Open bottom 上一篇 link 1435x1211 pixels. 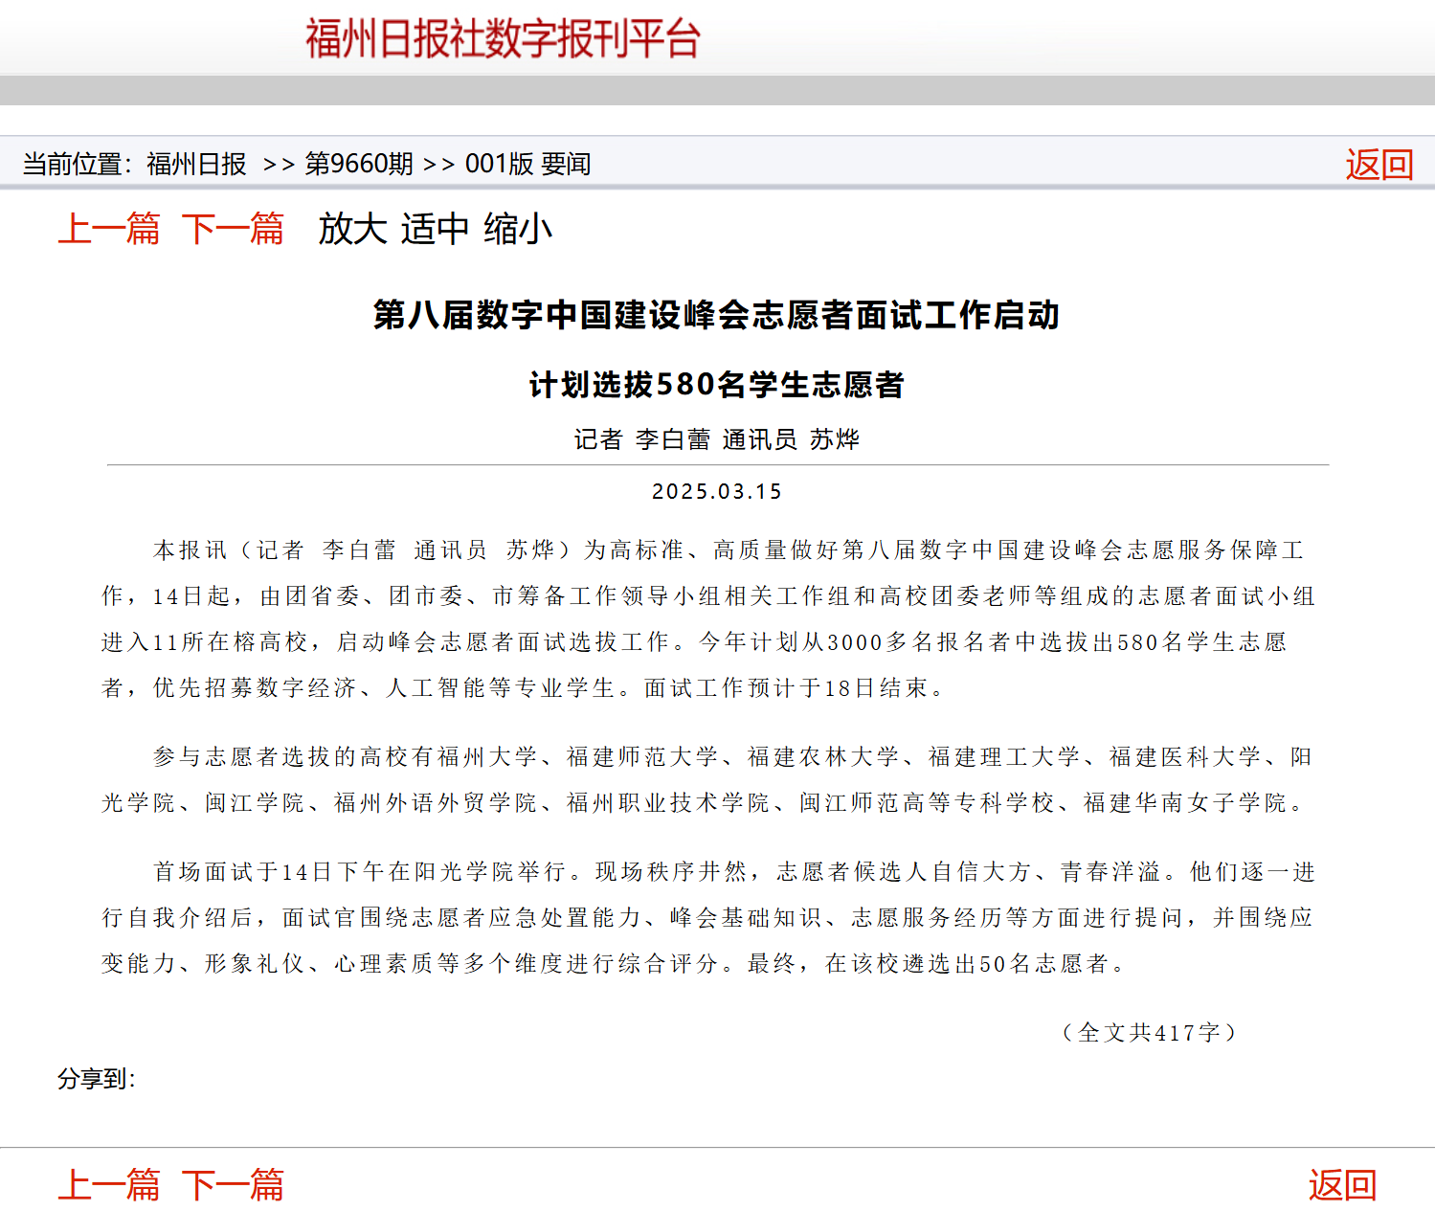pyautogui.click(x=108, y=1185)
